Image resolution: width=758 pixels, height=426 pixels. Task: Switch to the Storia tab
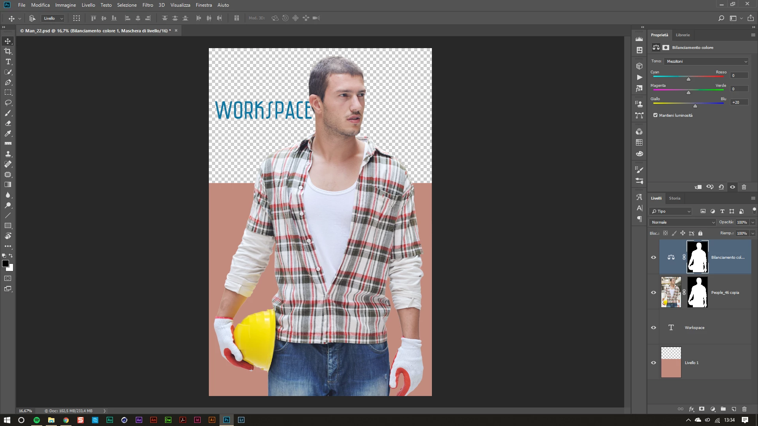click(x=674, y=198)
